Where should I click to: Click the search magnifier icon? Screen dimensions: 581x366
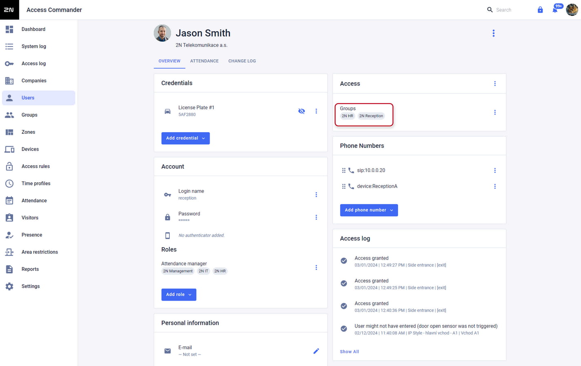tap(490, 10)
